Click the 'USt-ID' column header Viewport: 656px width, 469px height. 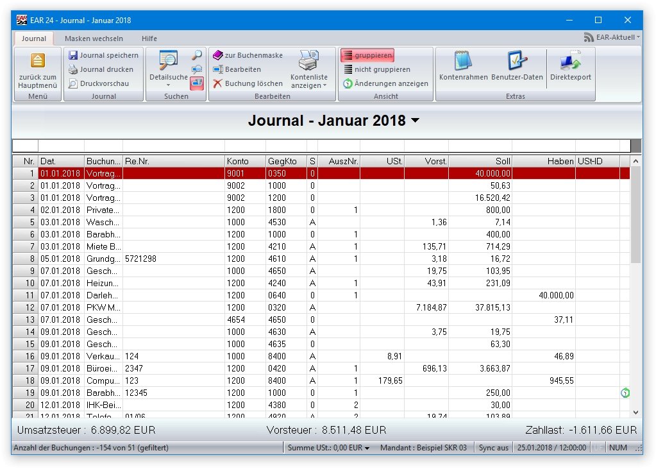[x=598, y=161]
